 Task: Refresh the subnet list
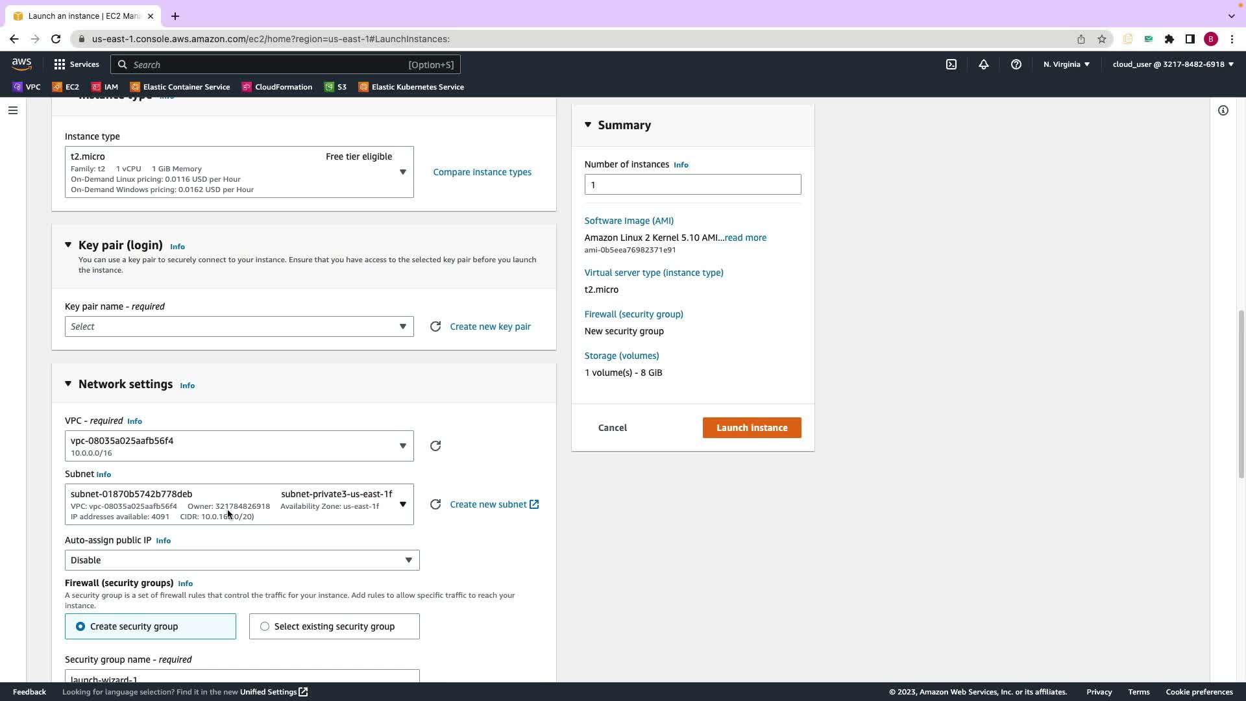(x=435, y=504)
